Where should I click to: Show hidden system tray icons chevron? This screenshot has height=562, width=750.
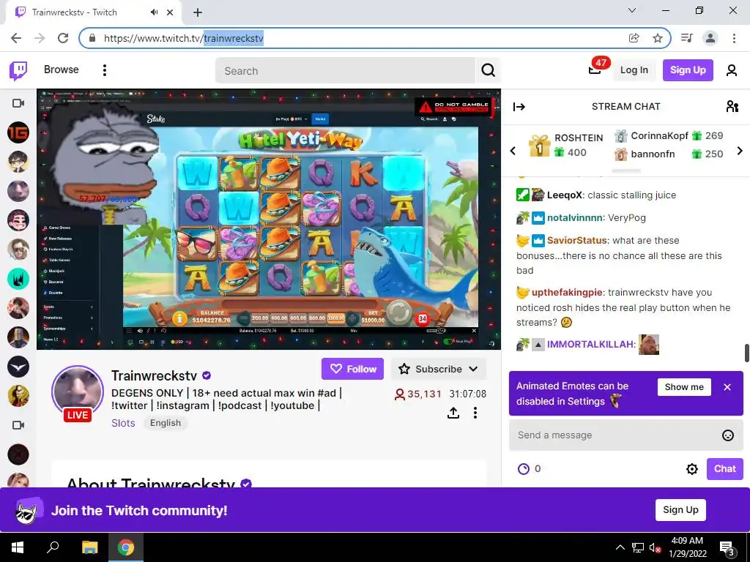(620, 547)
